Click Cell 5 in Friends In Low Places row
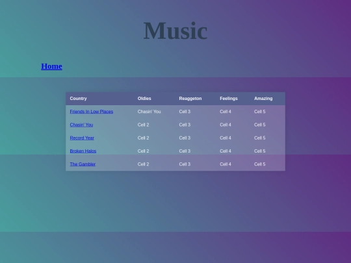The image size is (351, 263). [259, 112]
